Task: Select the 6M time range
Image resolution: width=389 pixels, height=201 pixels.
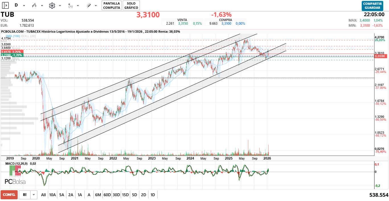Action: tap(98, 195)
